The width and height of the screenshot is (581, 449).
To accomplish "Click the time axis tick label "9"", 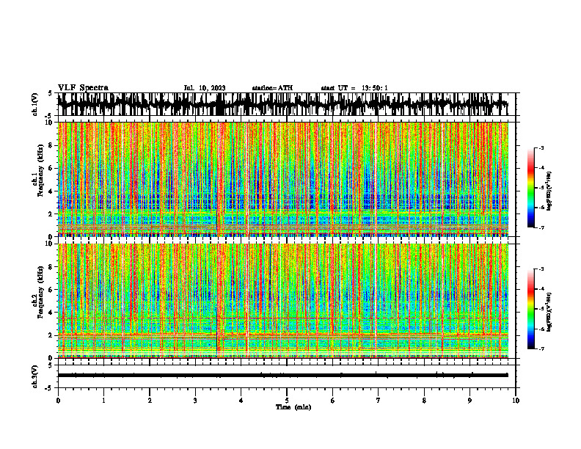I will (469, 401).
